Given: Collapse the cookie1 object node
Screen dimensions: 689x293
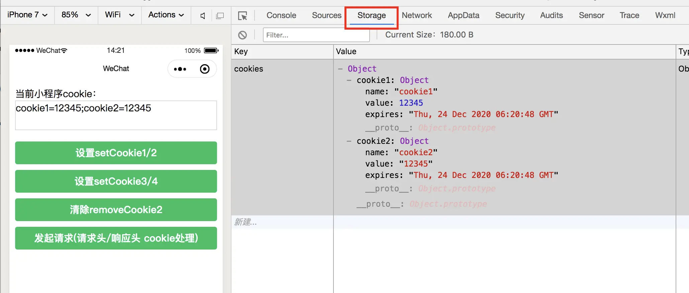Looking at the screenshot, I should pyautogui.click(x=349, y=80).
